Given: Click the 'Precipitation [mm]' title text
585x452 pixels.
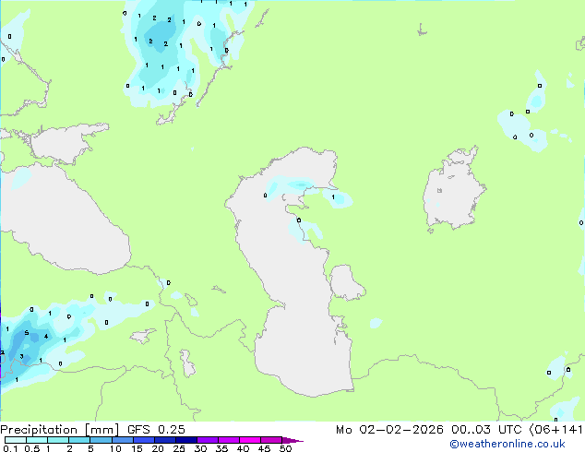Looking at the screenshot, I should coord(60,430).
